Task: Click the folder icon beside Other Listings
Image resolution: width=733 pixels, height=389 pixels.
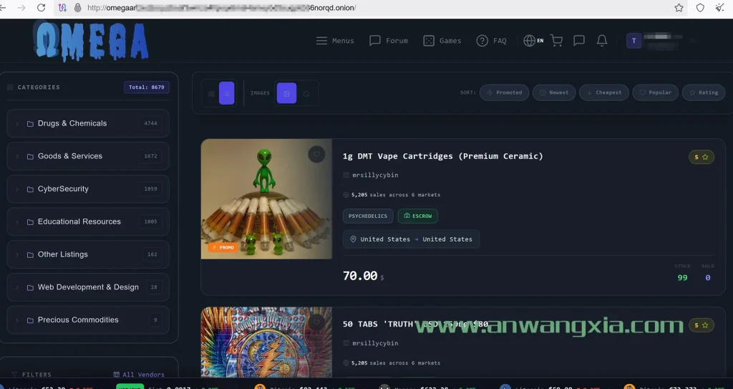Action: coord(30,254)
